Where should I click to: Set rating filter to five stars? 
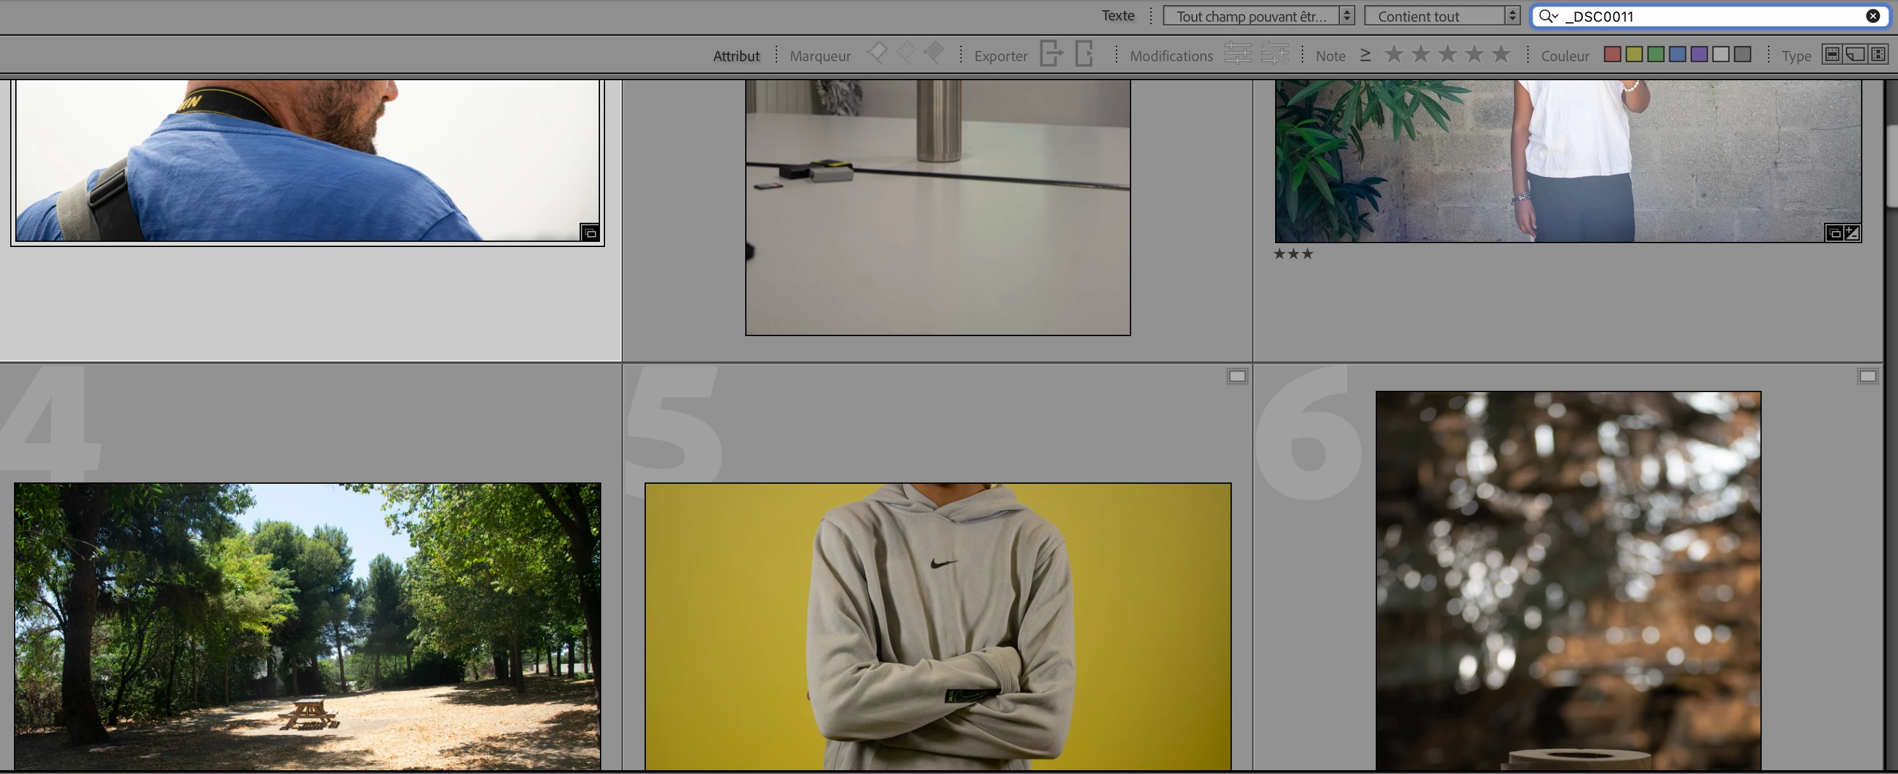1501,55
